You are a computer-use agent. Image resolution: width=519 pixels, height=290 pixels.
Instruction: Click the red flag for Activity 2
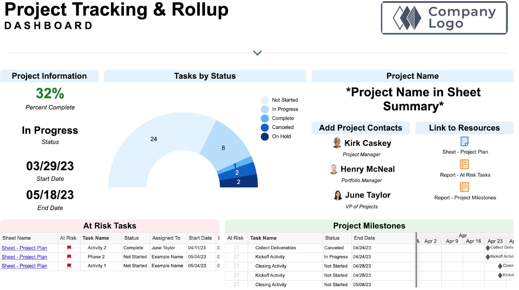69,248
